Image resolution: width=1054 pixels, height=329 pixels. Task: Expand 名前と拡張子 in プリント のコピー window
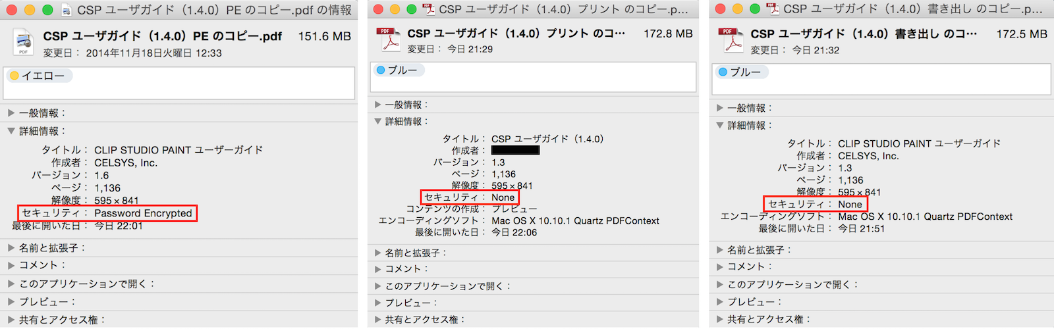pos(377,253)
